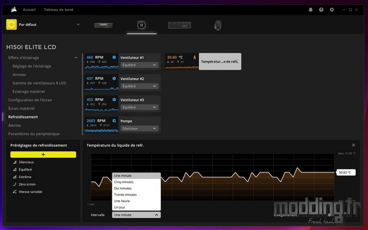Image resolution: width=368 pixels, height=230 pixels.
Task: Select the RAM memory device icon
Action: [x=103, y=25]
